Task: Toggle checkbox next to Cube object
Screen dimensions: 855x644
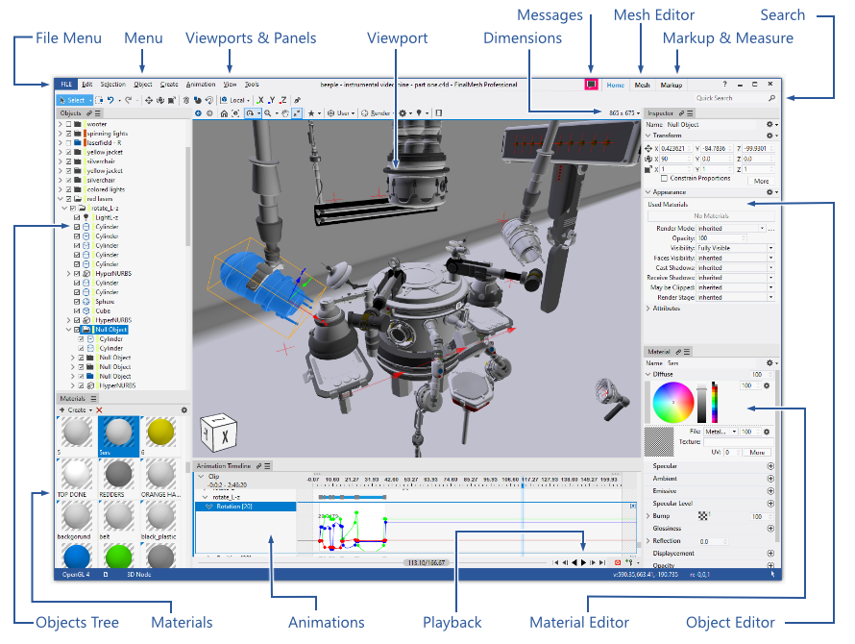Action: (x=77, y=311)
